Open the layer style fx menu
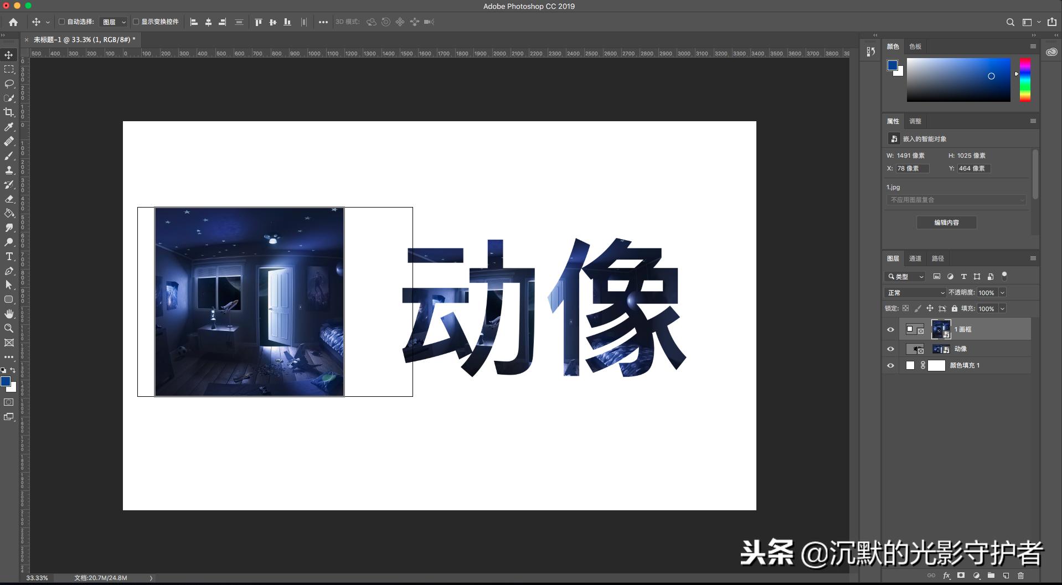1062x585 pixels. click(x=947, y=575)
